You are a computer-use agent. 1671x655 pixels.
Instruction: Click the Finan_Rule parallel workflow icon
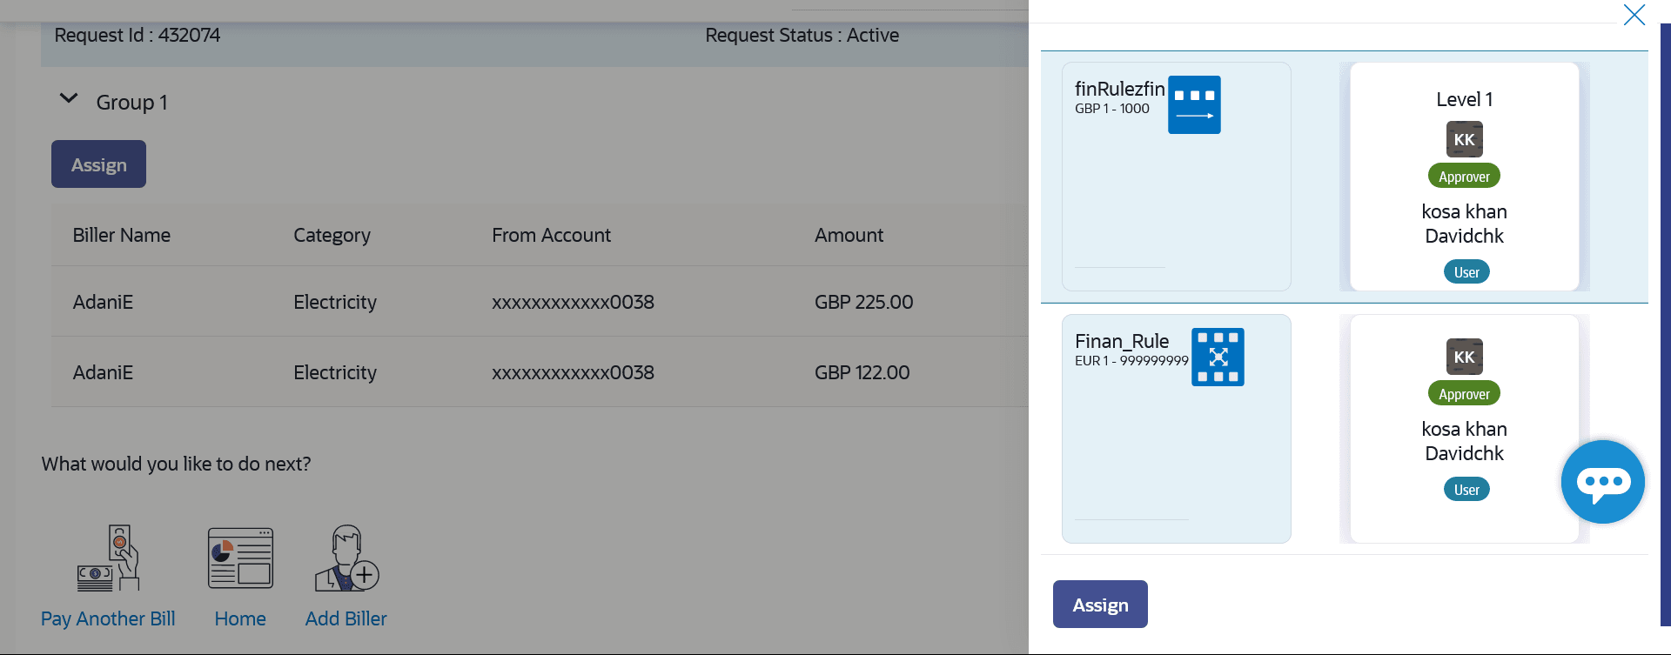(1217, 357)
